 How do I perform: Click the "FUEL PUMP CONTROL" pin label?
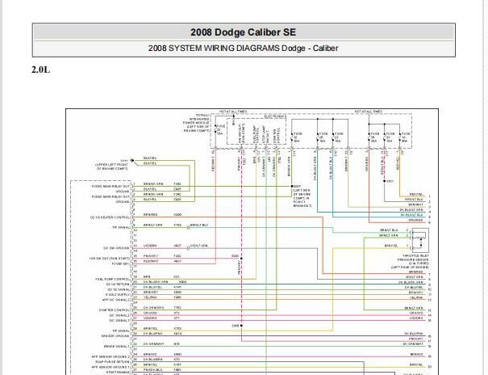click(x=112, y=280)
